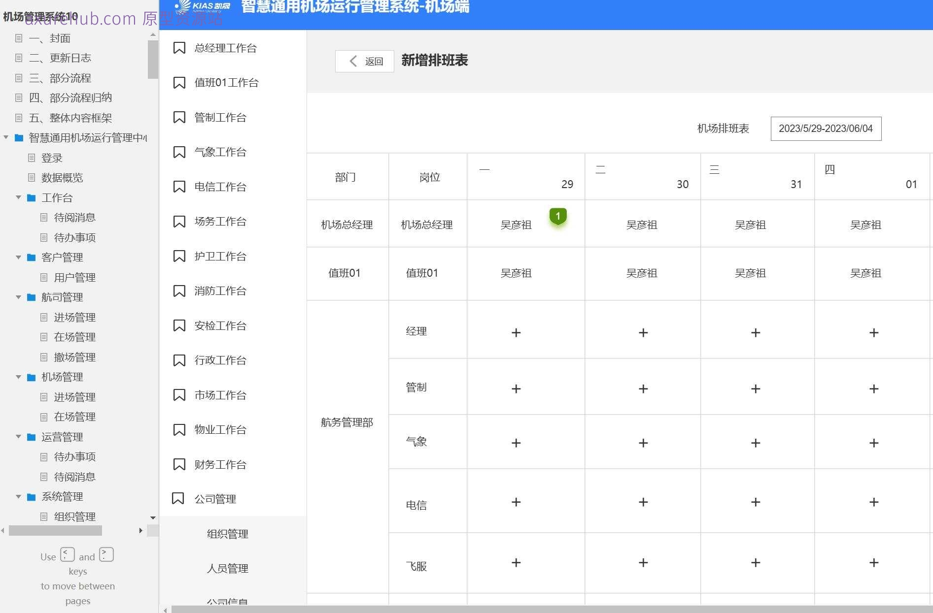Click the 返回 button
This screenshot has width=933, height=613.
[x=365, y=61]
